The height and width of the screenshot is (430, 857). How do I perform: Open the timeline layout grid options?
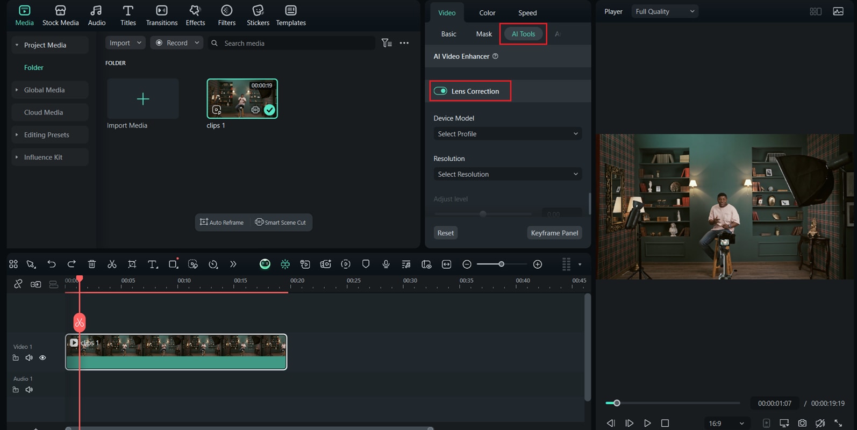point(566,264)
